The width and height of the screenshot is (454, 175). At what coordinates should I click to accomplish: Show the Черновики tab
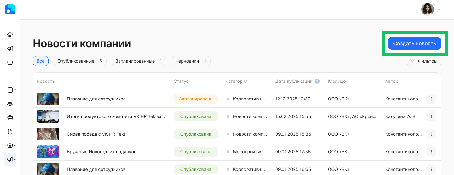tap(191, 61)
